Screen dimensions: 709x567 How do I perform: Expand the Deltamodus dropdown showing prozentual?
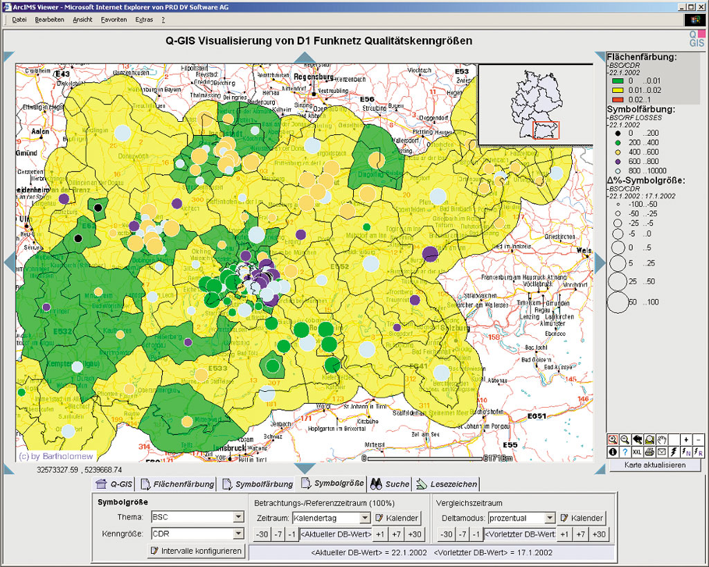pyautogui.click(x=550, y=517)
